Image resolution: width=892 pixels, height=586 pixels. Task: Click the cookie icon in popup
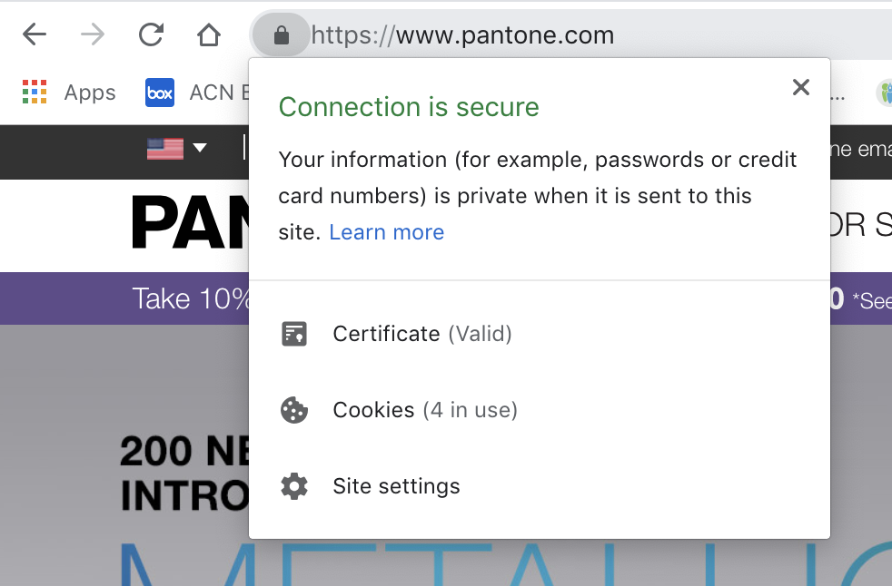[x=294, y=410]
